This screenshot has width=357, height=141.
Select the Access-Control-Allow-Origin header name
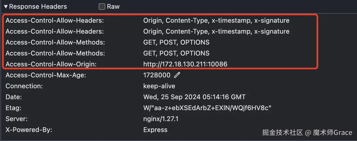(x=51, y=64)
